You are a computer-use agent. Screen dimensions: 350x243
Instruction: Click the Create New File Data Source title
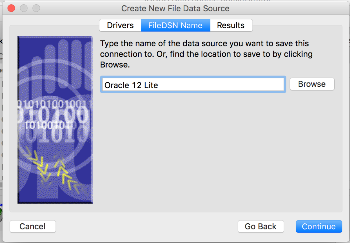(175, 8)
